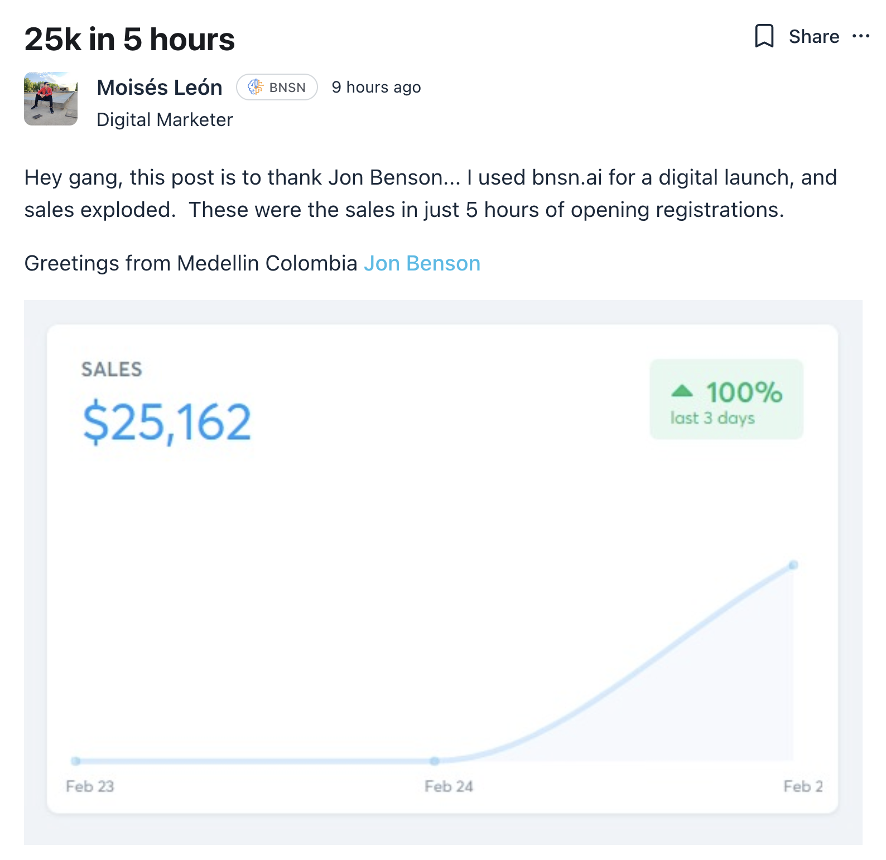The height and width of the screenshot is (860, 886).
Task: Open Moisés León's profile picture
Action: 51,99
